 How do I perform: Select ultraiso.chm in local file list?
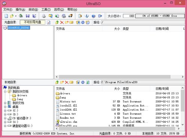pyautogui.click(x=68, y=122)
